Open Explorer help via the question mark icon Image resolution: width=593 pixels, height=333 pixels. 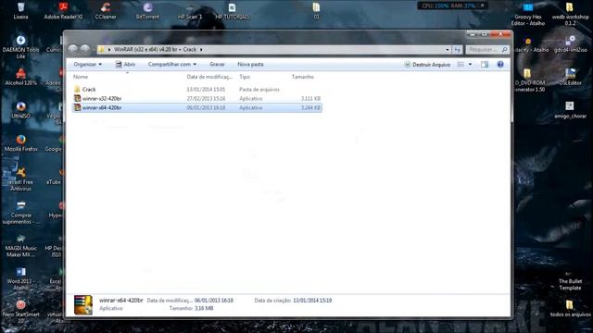click(x=500, y=65)
